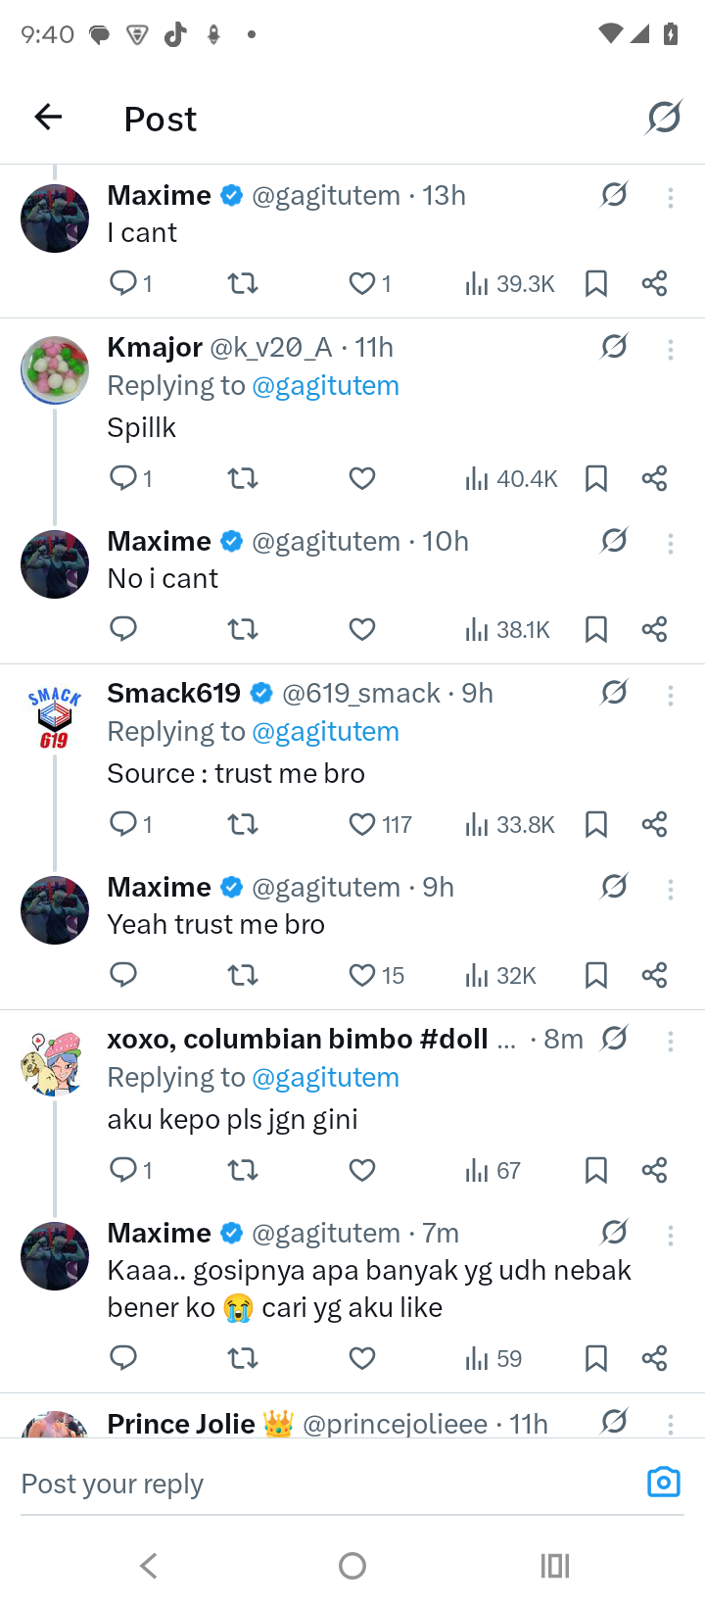The height and width of the screenshot is (1607, 705).
Task: View analytics of Smack619's 33.8K views
Action: click(509, 824)
